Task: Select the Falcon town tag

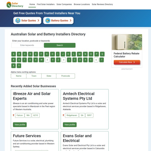Action: [x=20, y=115]
